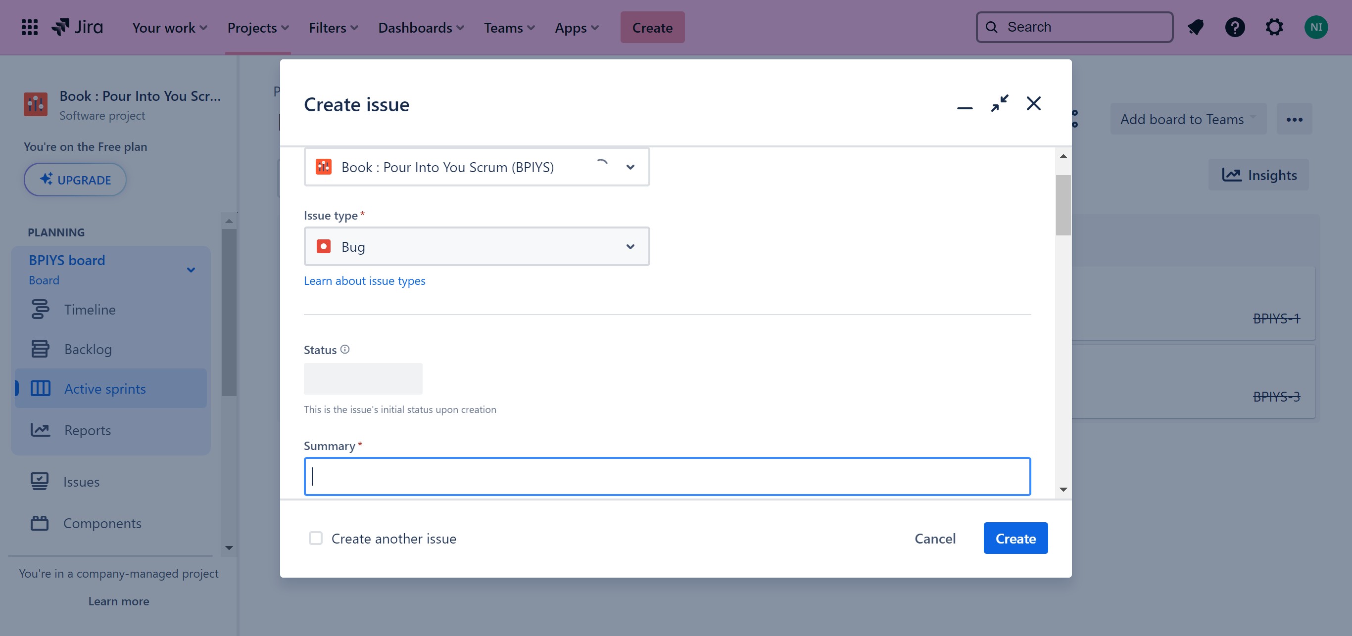Click the dialog vertical scrollbar thumb
This screenshot has width=1352, height=636.
(x=1063, y=206)
